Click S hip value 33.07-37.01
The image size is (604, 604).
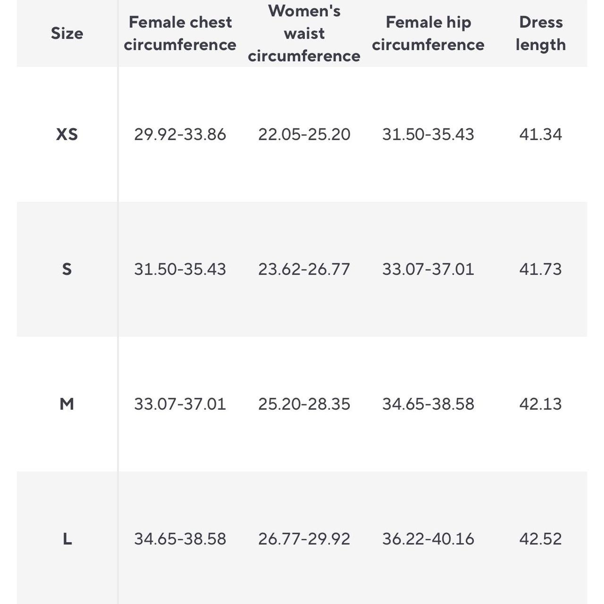tap(428, 269)
